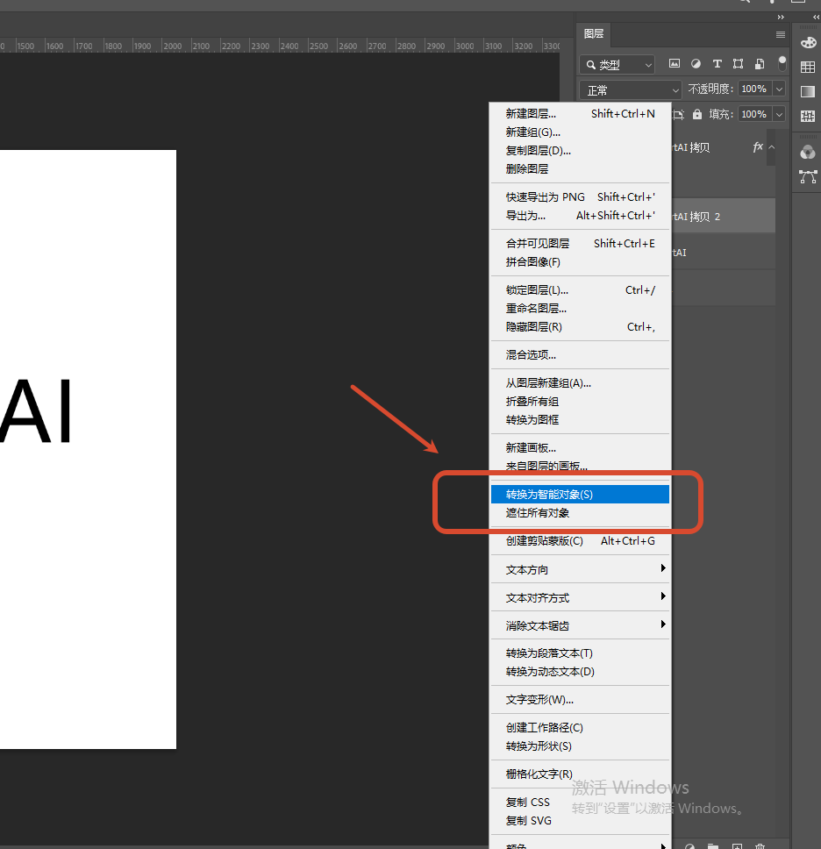Viewport: 821px width, 849px height.
Task: Open the Patterns panel icon
Action: [808, 116]
